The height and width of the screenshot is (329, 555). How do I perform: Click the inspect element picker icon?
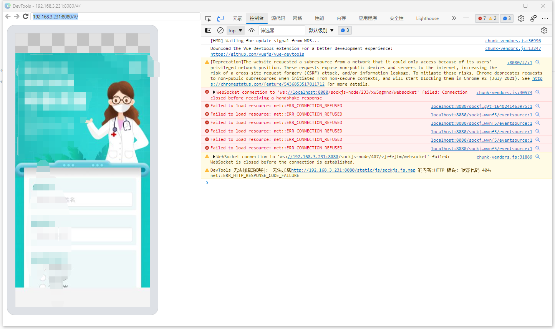click(208, 18)
